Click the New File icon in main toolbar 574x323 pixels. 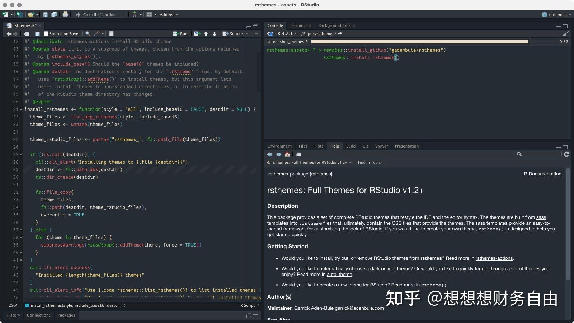(5, 14)
